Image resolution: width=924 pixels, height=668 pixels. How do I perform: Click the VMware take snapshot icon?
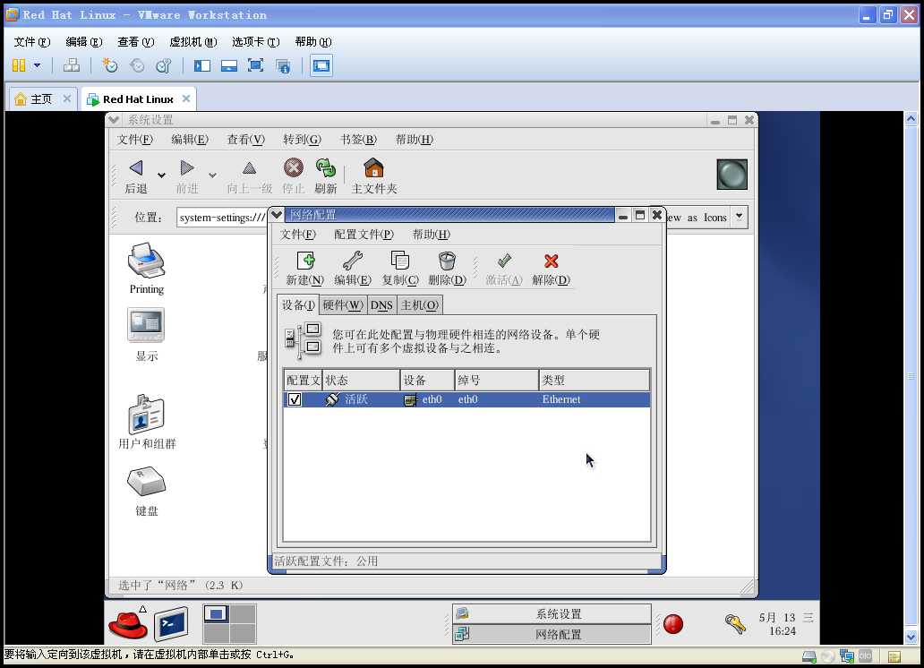110,65
